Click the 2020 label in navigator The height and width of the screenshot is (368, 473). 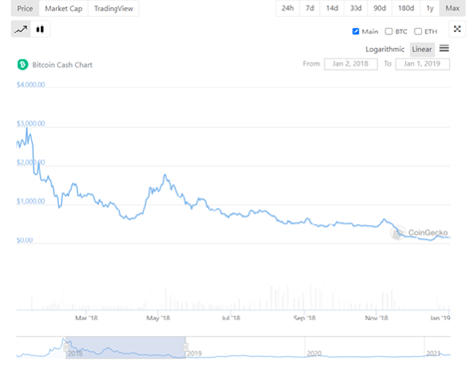pos(314,353)
